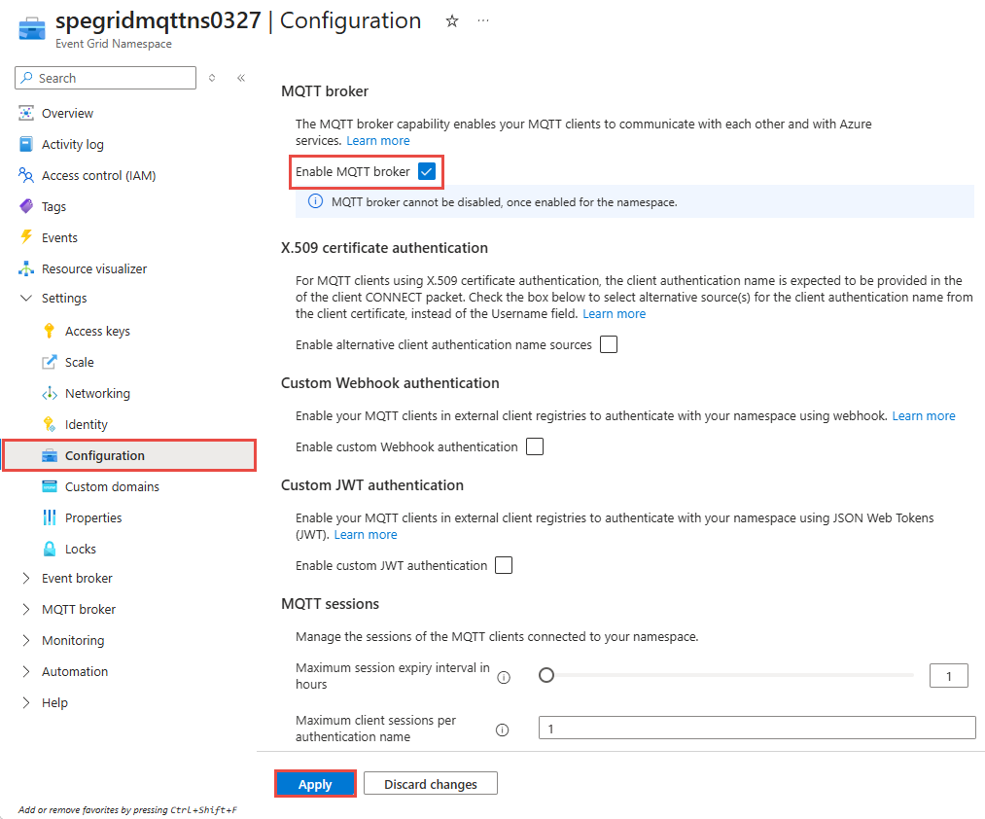Click info icon for maximum client sessions
The image size is (985, 819).
click(x=502, y=730)
